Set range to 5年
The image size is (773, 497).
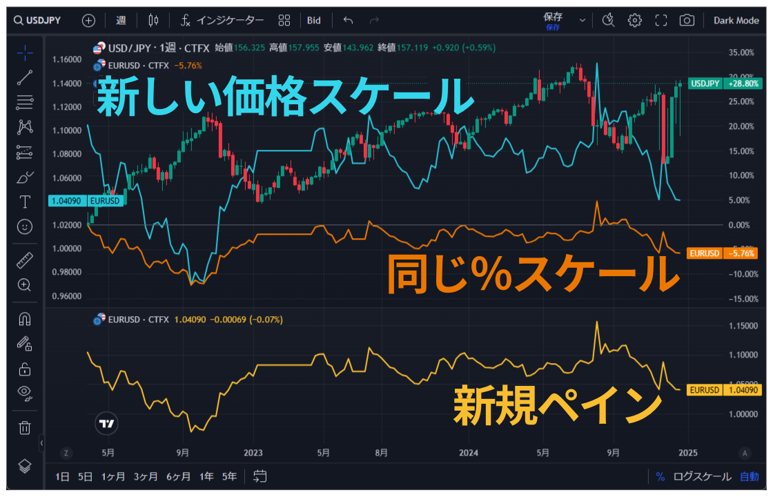click(229, 476)
